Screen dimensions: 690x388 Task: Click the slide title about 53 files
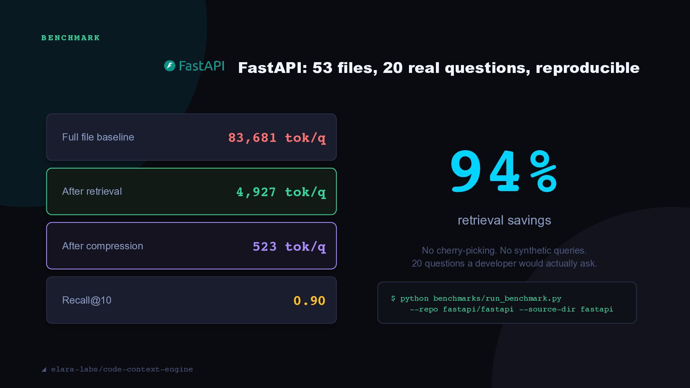click(439, 68)
